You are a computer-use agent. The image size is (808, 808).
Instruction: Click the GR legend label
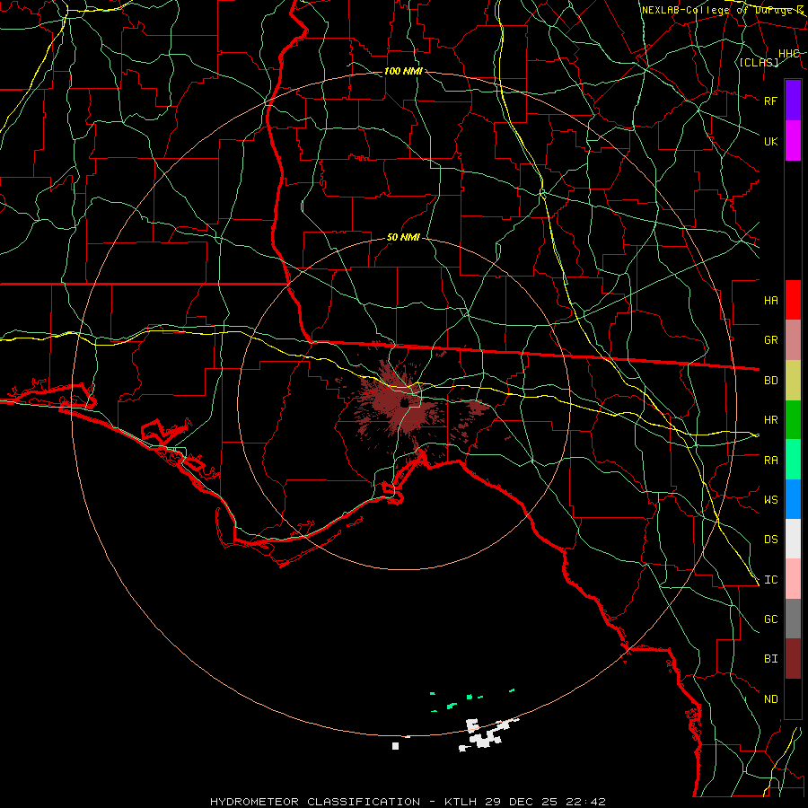(x=771, y=340)
